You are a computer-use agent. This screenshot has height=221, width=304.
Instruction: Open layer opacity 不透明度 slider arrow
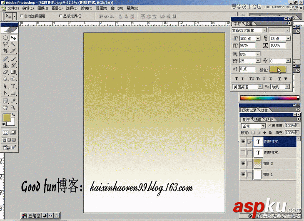point(297,126)
